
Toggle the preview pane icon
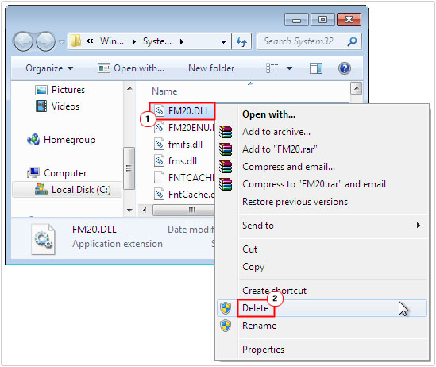point(316,68)
